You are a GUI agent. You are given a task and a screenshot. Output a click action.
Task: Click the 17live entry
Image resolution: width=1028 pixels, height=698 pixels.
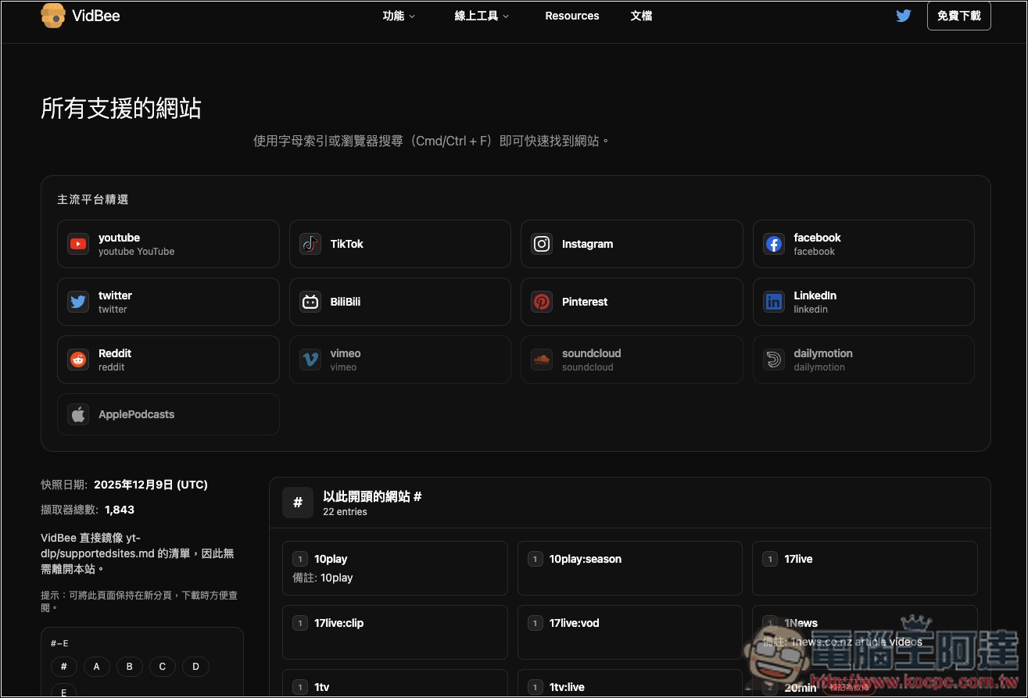pos(865,568)
